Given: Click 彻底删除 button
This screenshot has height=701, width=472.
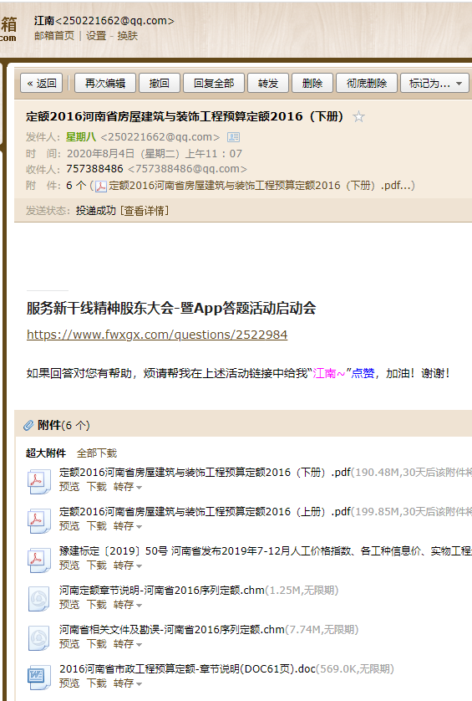Looking at the screenshot, I should [367, 83].
